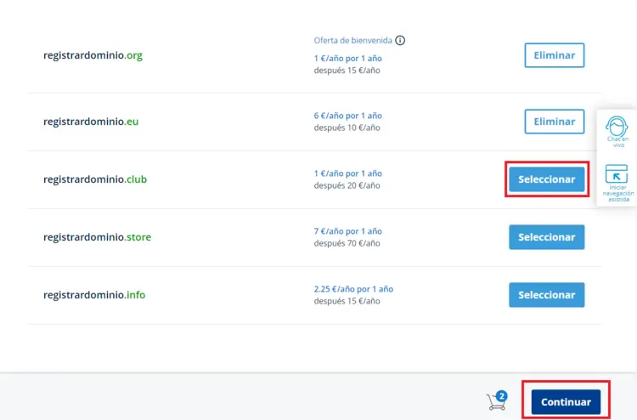
Task: Open the Chat en vivo headset icon
Action: 617,129
